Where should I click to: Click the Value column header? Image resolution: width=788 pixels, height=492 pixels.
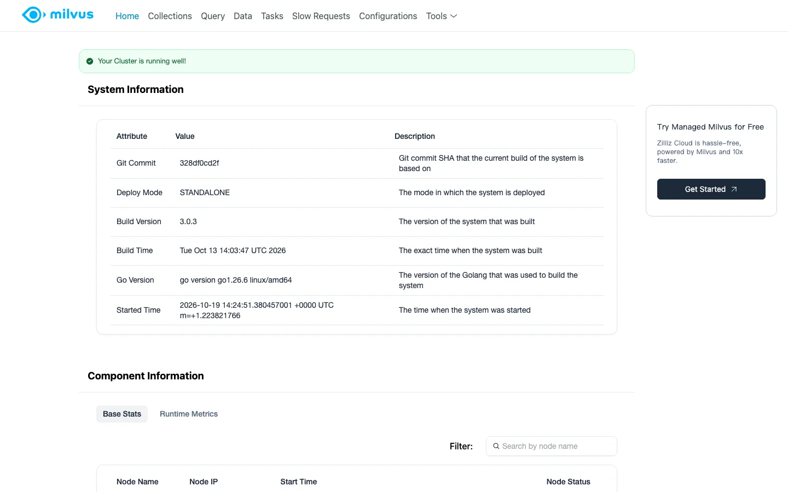point(185,136)
